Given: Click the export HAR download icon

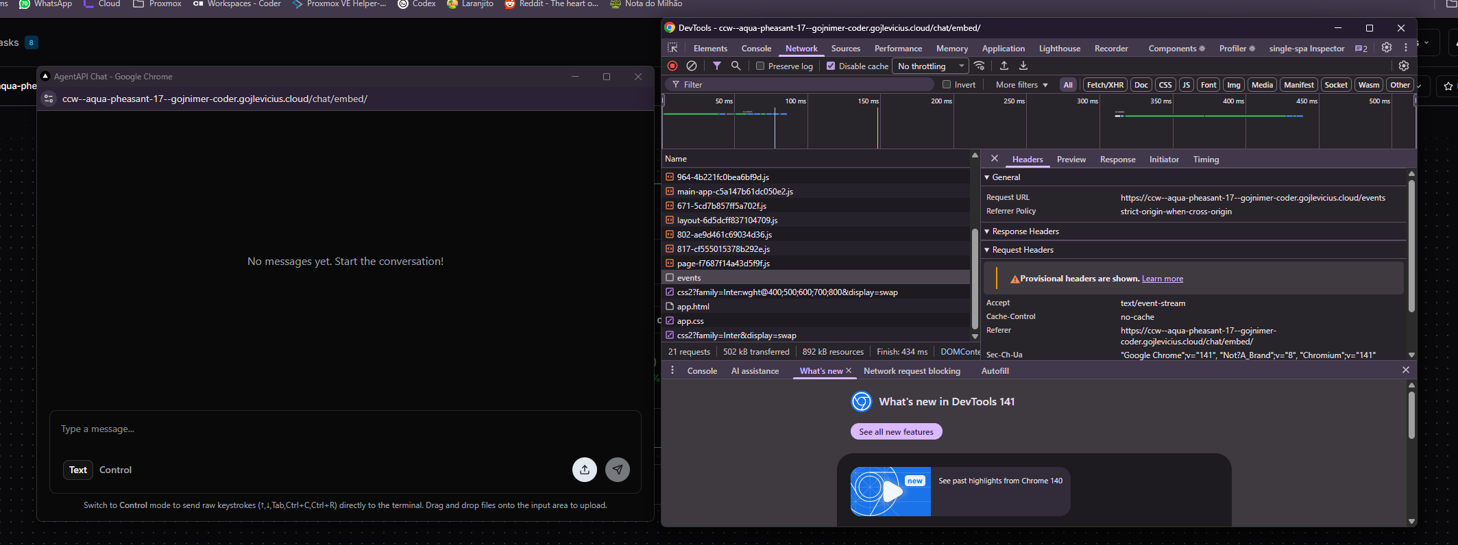Looking at the screenshot, I should [x=1023, y=66].
